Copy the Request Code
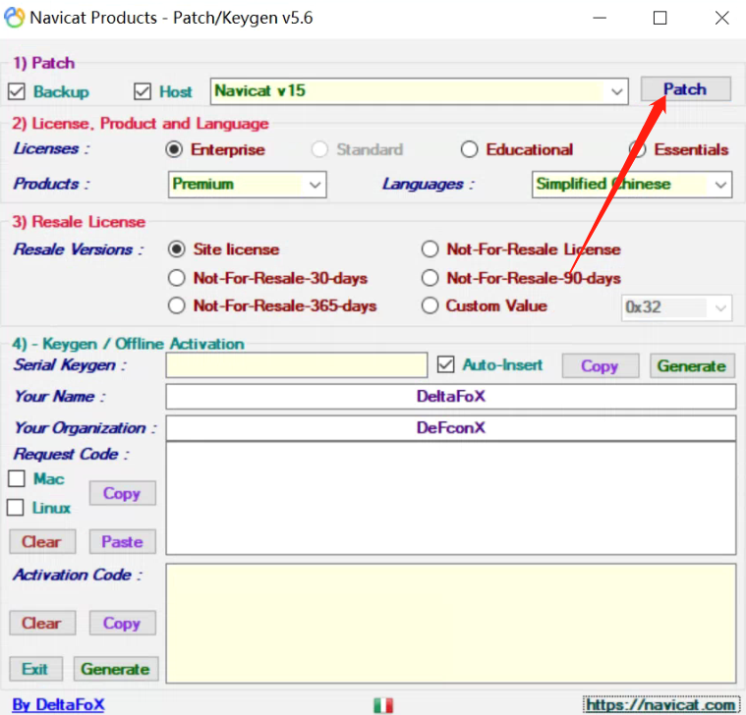This screenshot has height=715, width=746. [122, 493]
